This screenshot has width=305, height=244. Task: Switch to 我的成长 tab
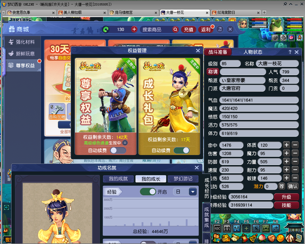click(x=151, y=179)
